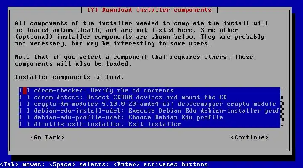Click the Installer components to load label
Image resolution: width=303 pixels, height=168 pixels.
click(70, 77)
